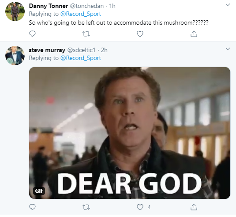This screenshot has width=236, height=217.
Task: Open steve murray's display name
Action: pos(47,50)
